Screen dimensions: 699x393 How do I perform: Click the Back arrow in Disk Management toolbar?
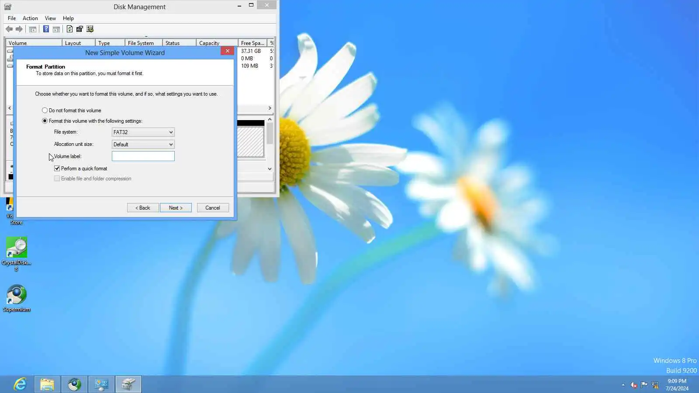[x=9, y=29]
